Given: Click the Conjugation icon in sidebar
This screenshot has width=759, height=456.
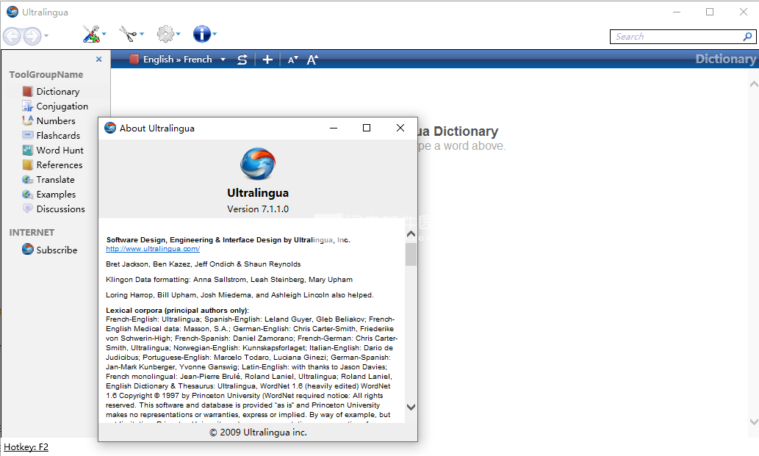Looking at the screenshot, I should pyautogui.click(x=28, y=106).
